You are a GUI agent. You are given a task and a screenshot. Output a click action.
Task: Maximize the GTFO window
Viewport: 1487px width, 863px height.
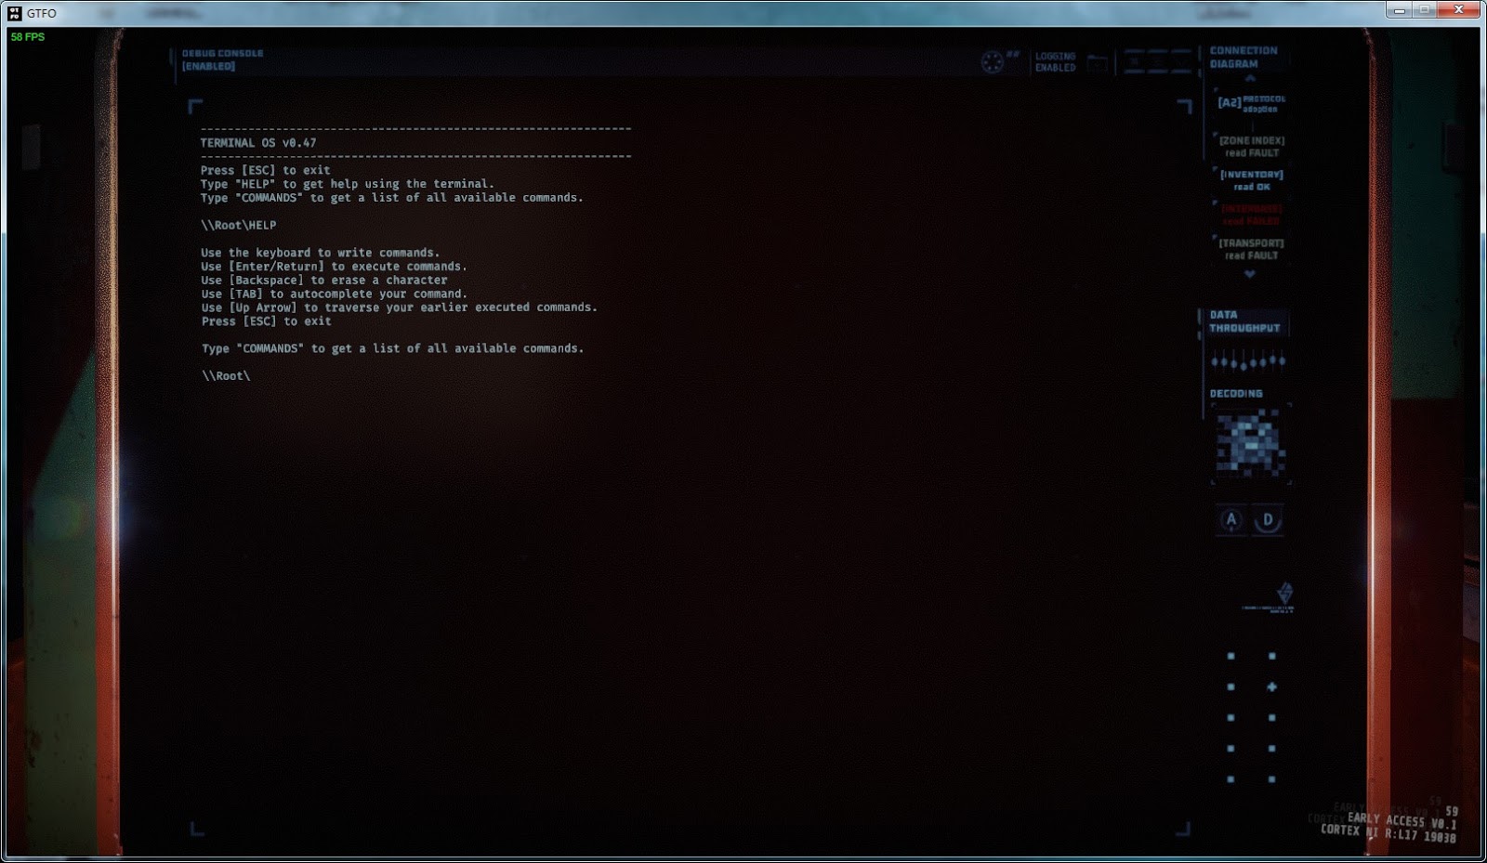(1424, 10)
